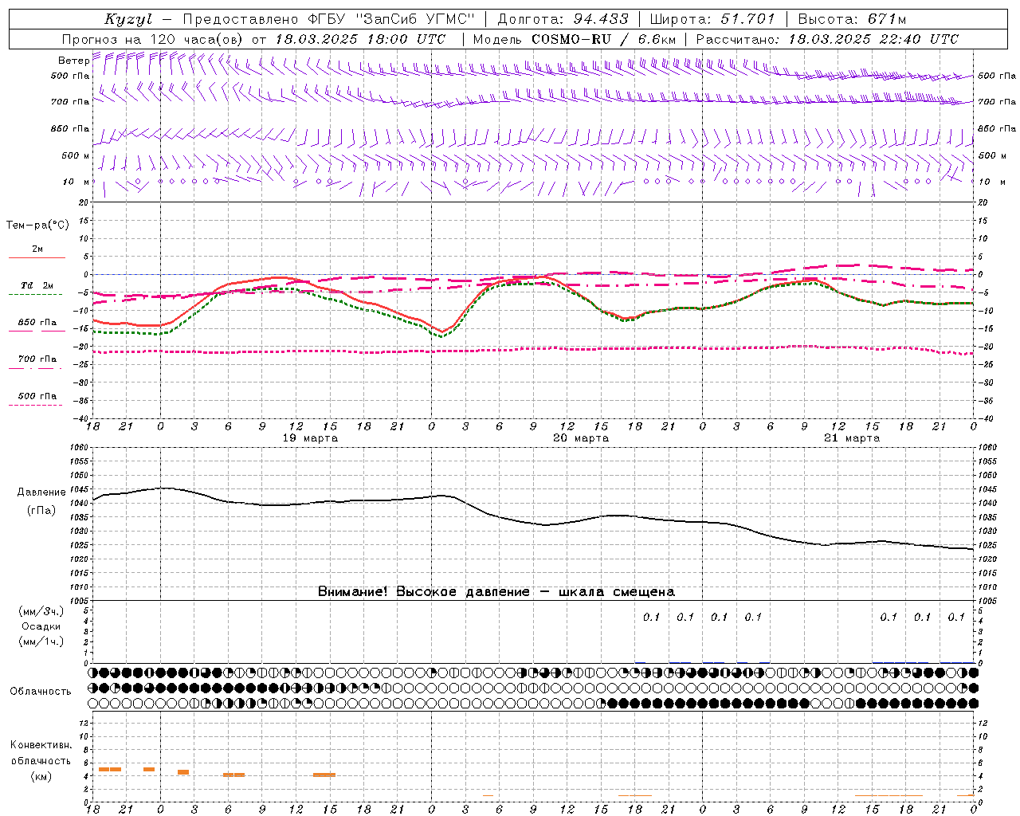Image resolution: width=1020 pixels, height=816 pixels.
Task: Click the "(мм/3ч.)" precipitation unit label
Action: point(41,611)
